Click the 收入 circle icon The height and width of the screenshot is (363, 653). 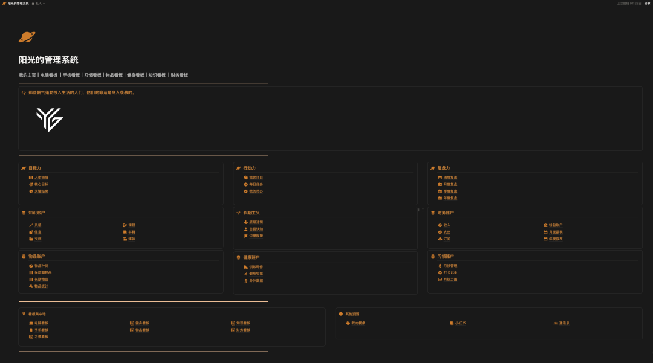[440, 225]
